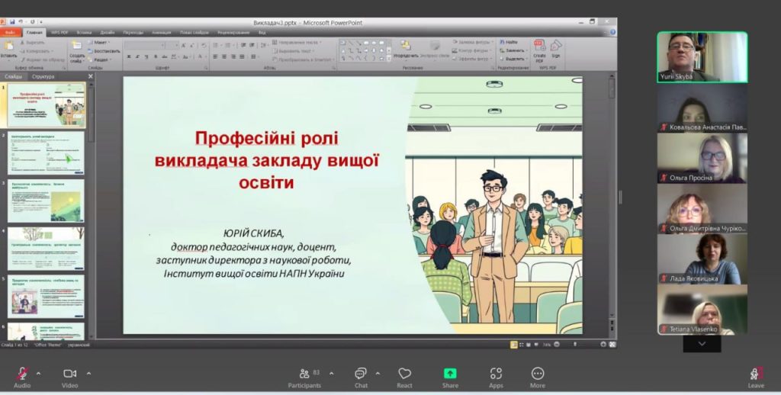Viewport: 781px width, 395px height.
Task: Select Yurii Skyba's video tile
Action: [702, 56]
